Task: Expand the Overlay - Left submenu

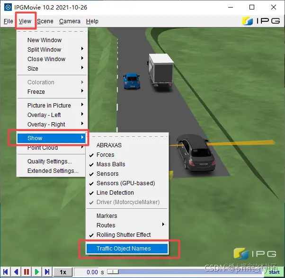Action: [x=52, y=115]
